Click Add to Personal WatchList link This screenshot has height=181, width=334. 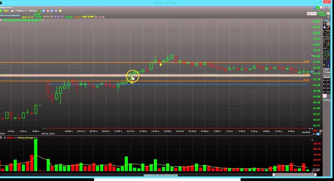coord(10,16)
